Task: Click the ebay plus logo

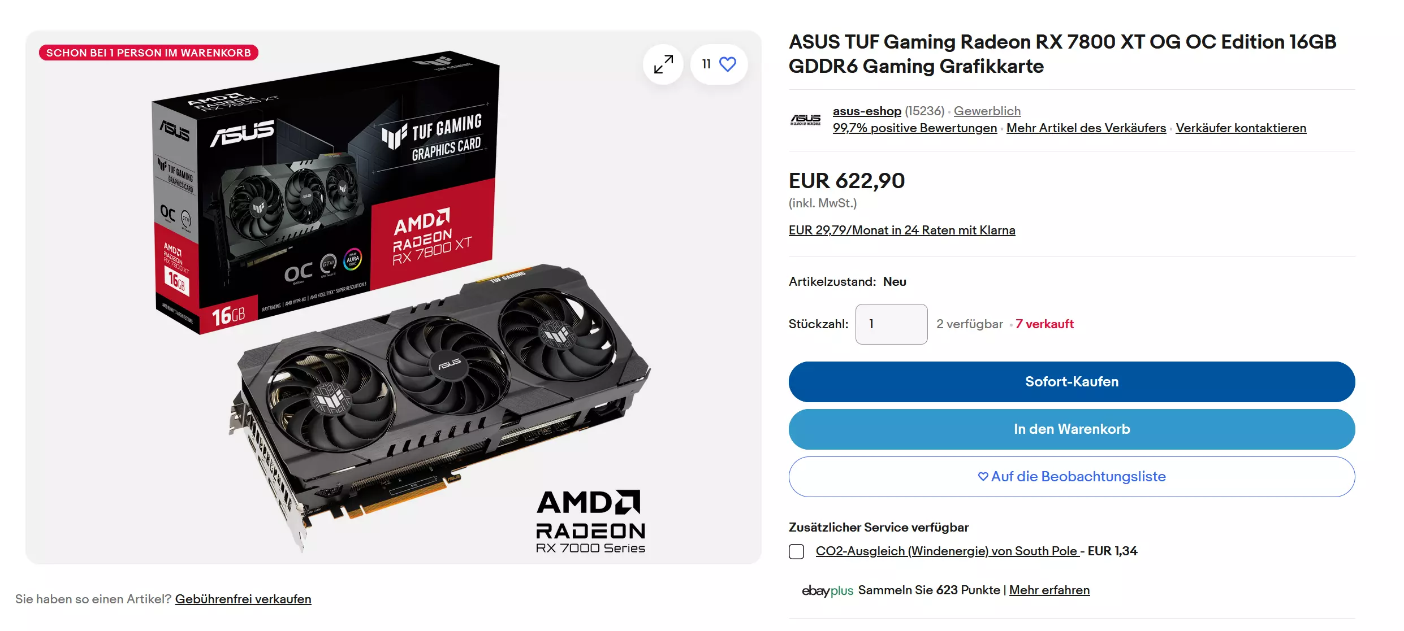Action: pos(827,590)
